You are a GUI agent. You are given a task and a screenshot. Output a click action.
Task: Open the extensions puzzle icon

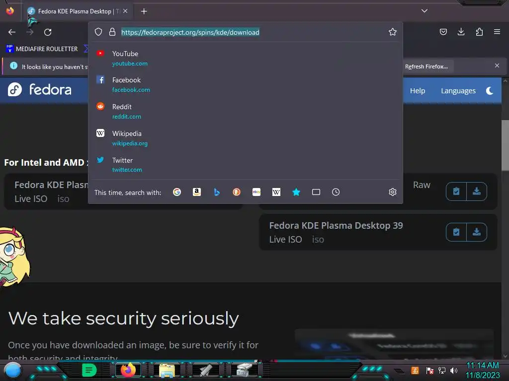coord(479,32)
